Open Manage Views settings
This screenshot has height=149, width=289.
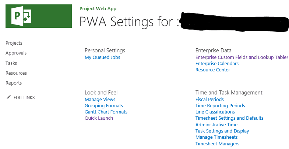point(100,100)
